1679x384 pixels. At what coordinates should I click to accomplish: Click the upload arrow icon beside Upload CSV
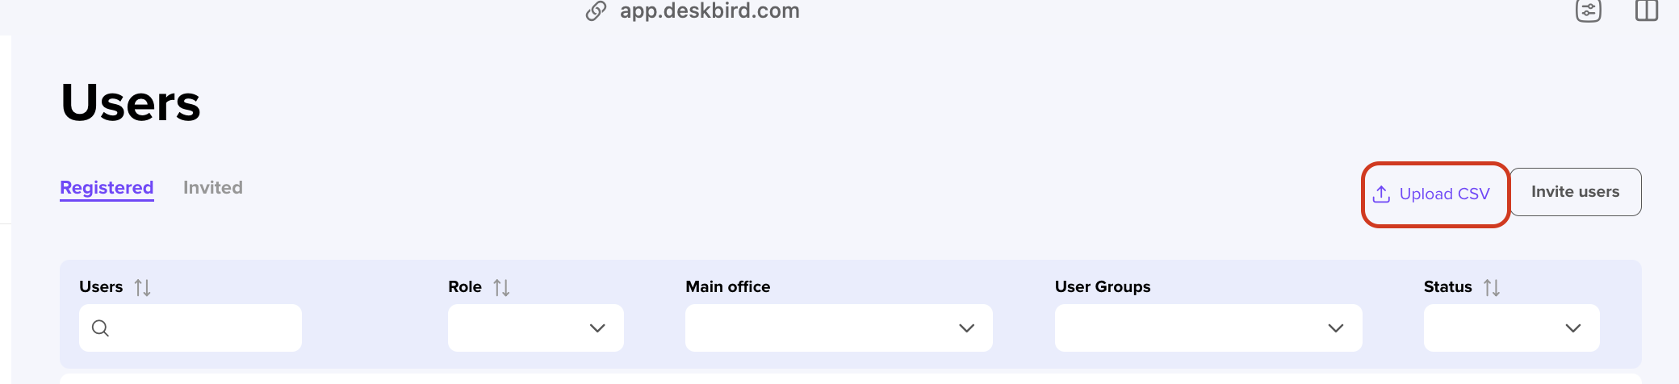coord(1381,194)
